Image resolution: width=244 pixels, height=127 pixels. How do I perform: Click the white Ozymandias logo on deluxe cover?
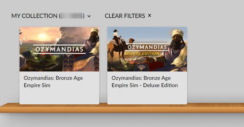(x=147, y=47)
